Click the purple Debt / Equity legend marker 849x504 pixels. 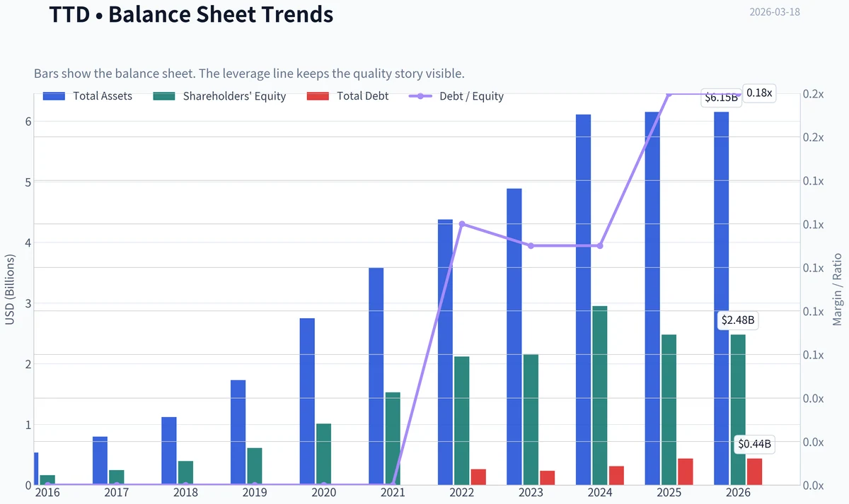coord(420,96)
